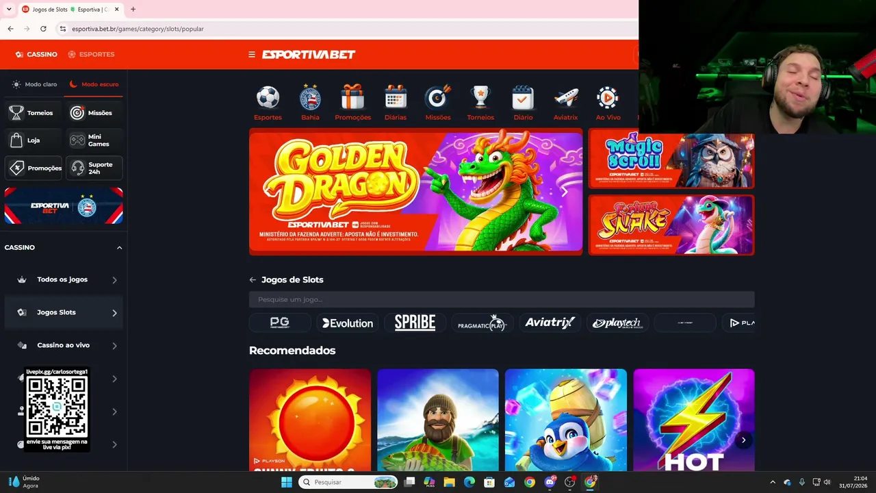Open the bearded fisherman game thumbnail

pos(438,420)
